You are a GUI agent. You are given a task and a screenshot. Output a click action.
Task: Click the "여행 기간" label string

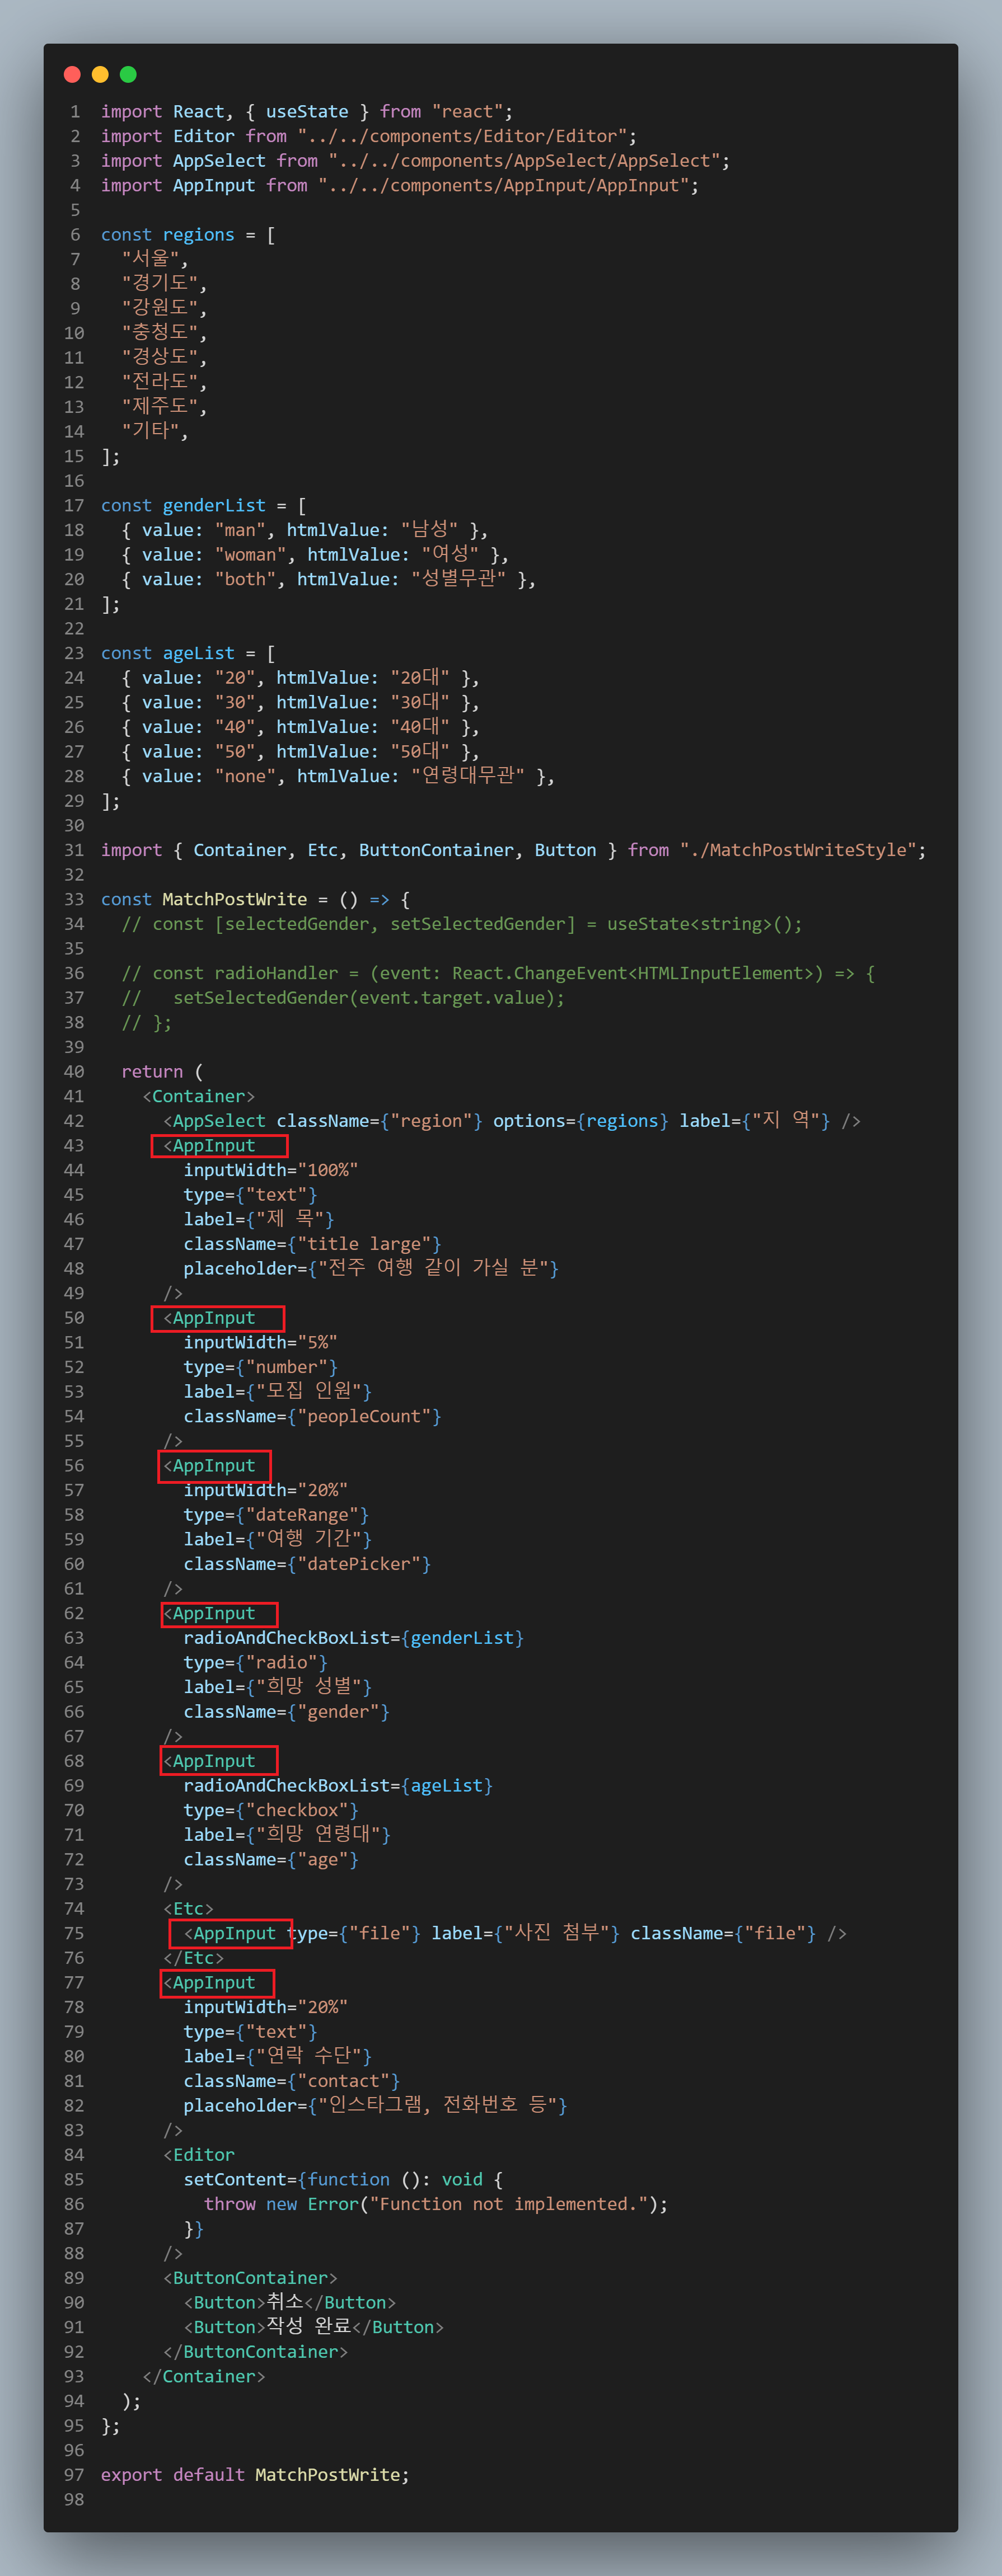coord(309,1539)
